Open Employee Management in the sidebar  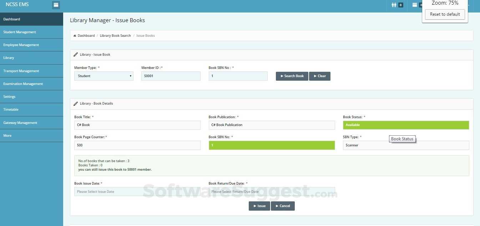pos(31,45)
